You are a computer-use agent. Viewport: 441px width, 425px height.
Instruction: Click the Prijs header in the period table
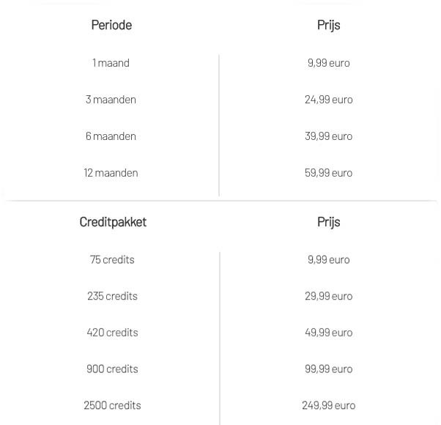pyautogui.click(x=328, y=25)
